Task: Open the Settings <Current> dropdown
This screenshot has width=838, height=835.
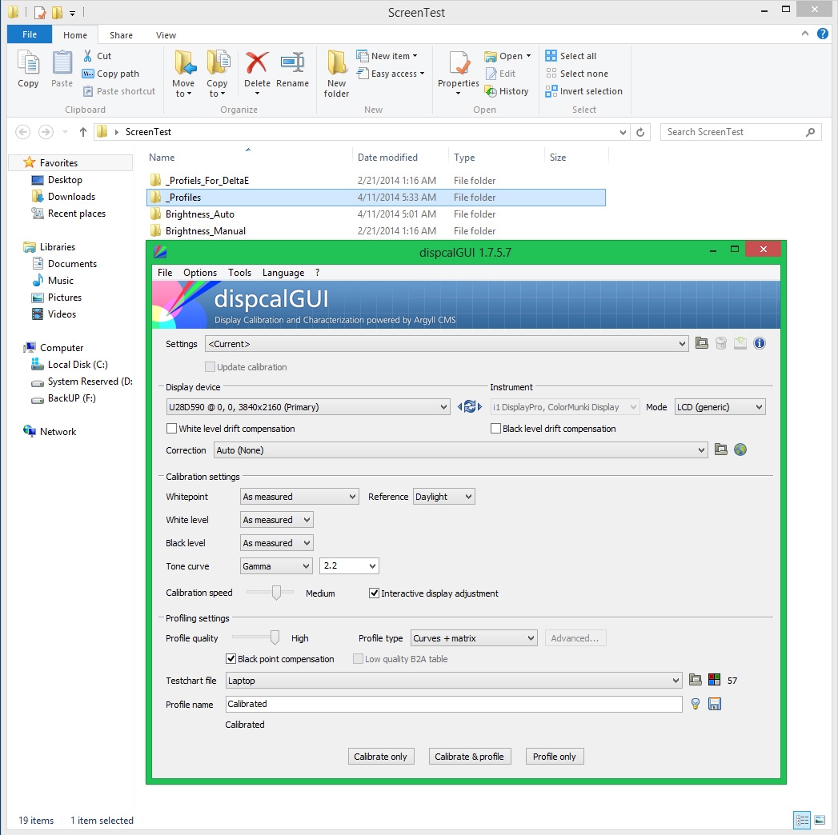Action: pyautogui.click(x=447, y=343)
